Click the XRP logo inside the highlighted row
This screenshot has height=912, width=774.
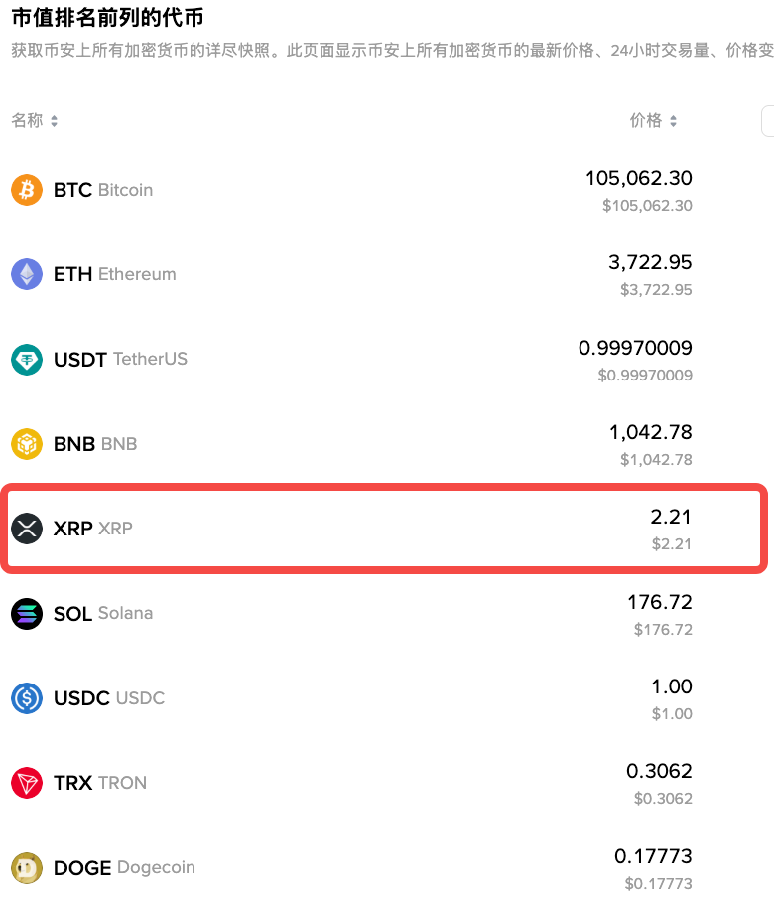26,529
